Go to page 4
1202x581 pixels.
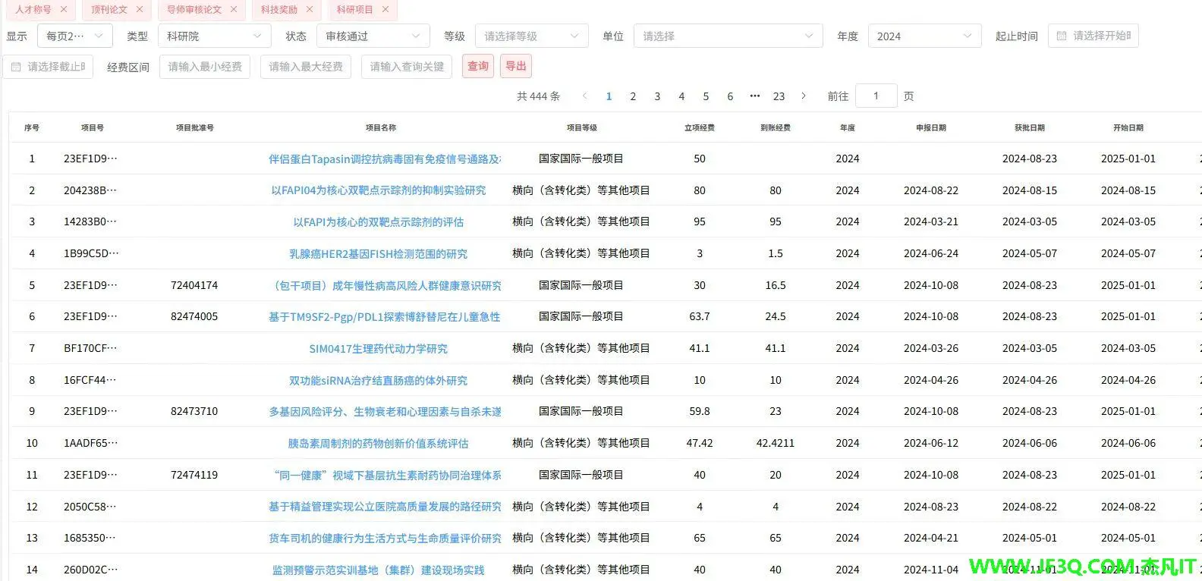(x=681, y=96)
